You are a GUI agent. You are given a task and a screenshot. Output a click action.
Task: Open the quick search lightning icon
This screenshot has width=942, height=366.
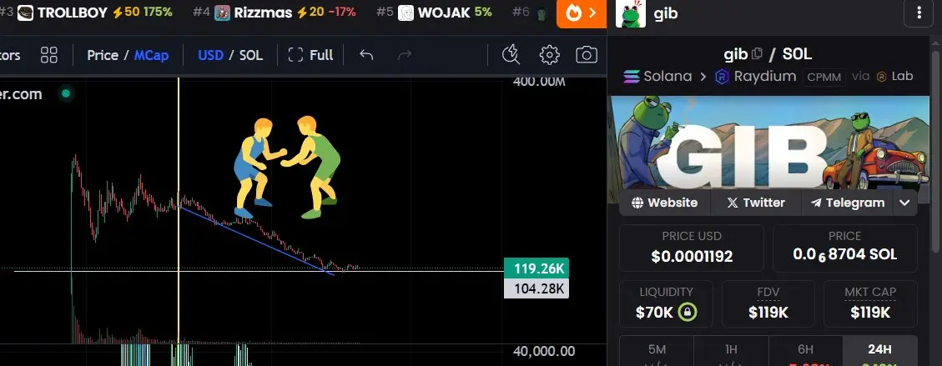point(511,54)
